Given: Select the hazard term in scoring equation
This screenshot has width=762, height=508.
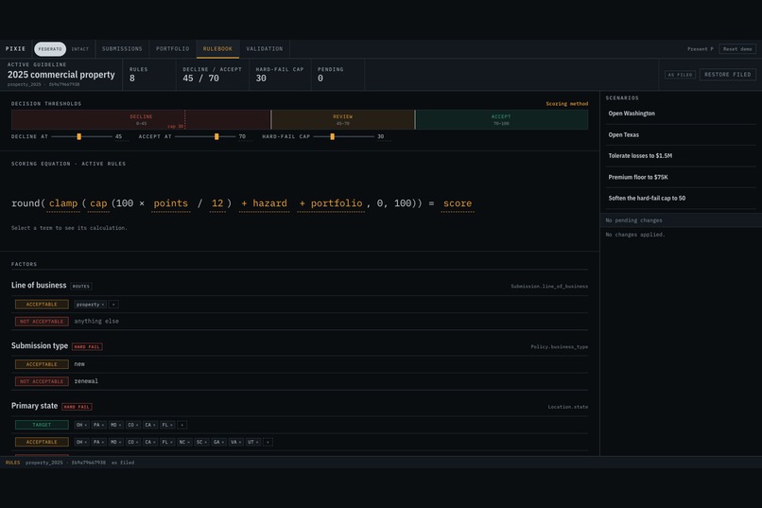Looking at the screenshot, I should coord(264,203).
